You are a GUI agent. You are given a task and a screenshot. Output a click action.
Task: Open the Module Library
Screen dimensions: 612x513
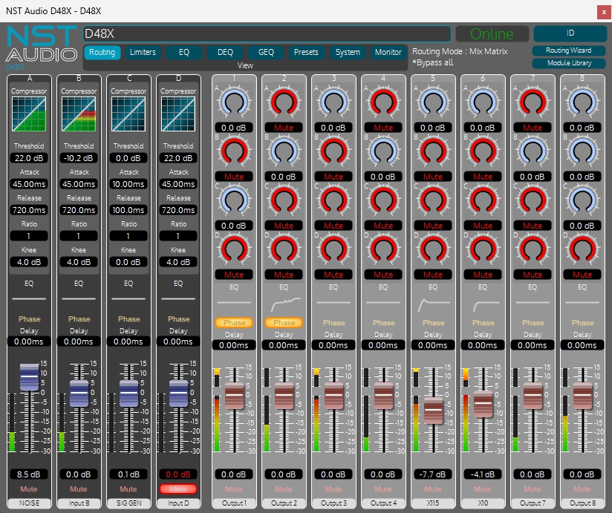[569, 63]
